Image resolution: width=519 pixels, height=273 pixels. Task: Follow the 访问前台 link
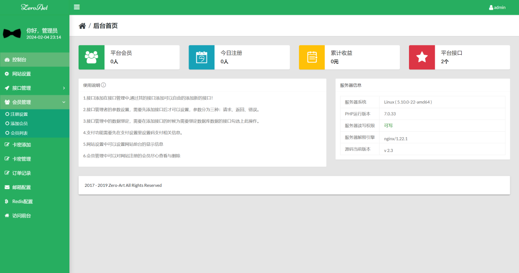pos(35,215)
